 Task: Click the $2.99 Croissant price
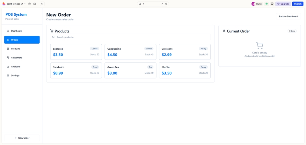click(167, 54)
